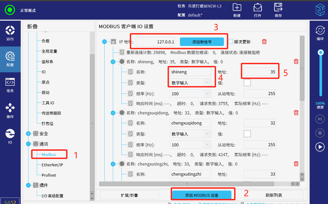Click the 添加 MODBUS 设备 button
This screenshot has height=204, width=328.
(202, 195)
